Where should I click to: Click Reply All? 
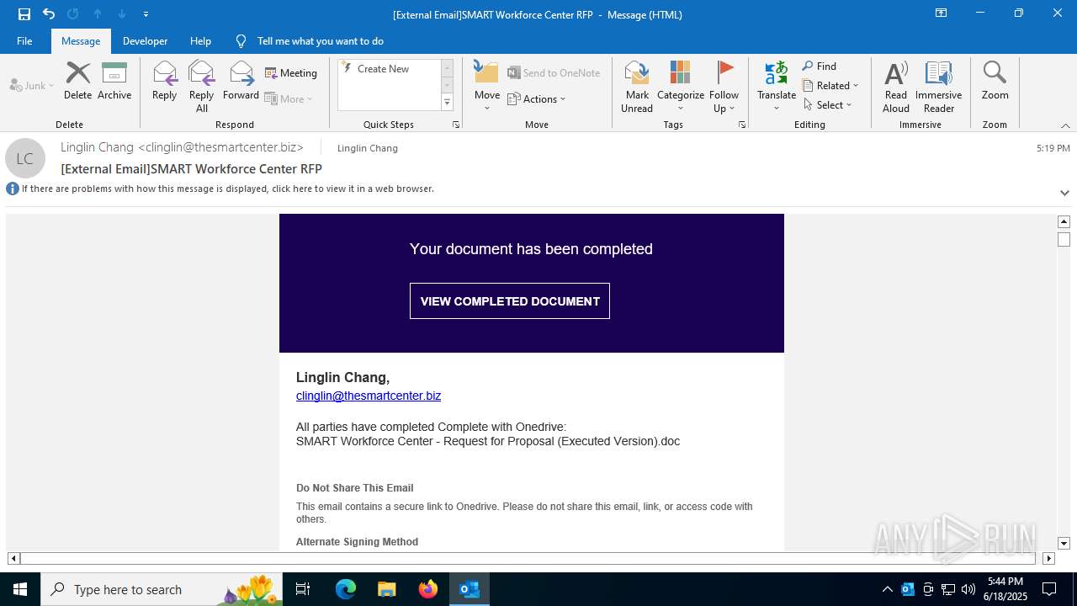(202, 87)
